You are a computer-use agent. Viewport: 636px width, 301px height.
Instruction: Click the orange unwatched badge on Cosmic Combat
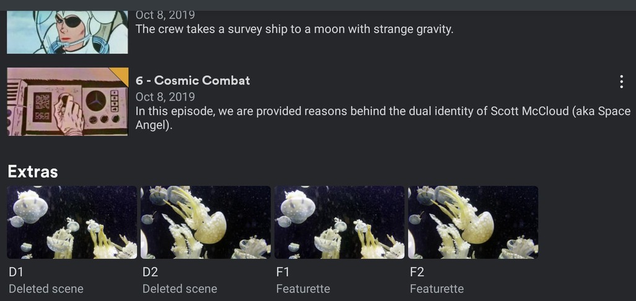point(122,74)
